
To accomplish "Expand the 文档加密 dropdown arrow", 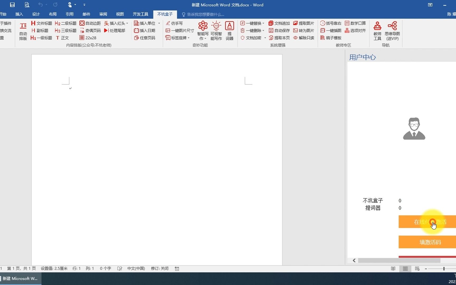I will pos(265,38).
